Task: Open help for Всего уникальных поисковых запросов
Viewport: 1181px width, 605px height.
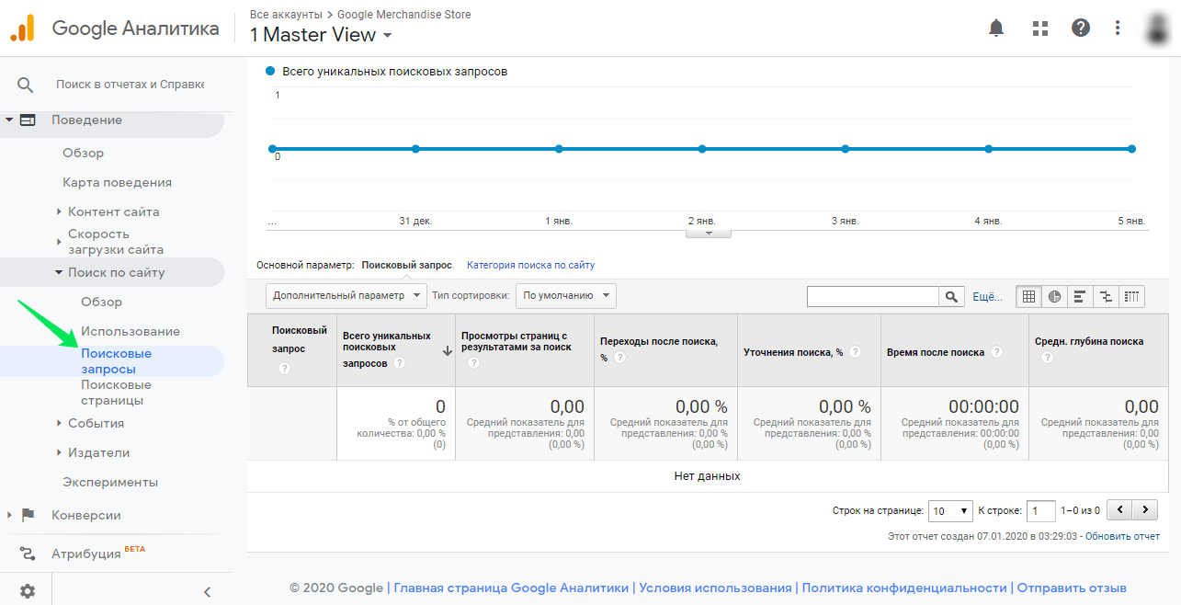Action: pos(400,363)
